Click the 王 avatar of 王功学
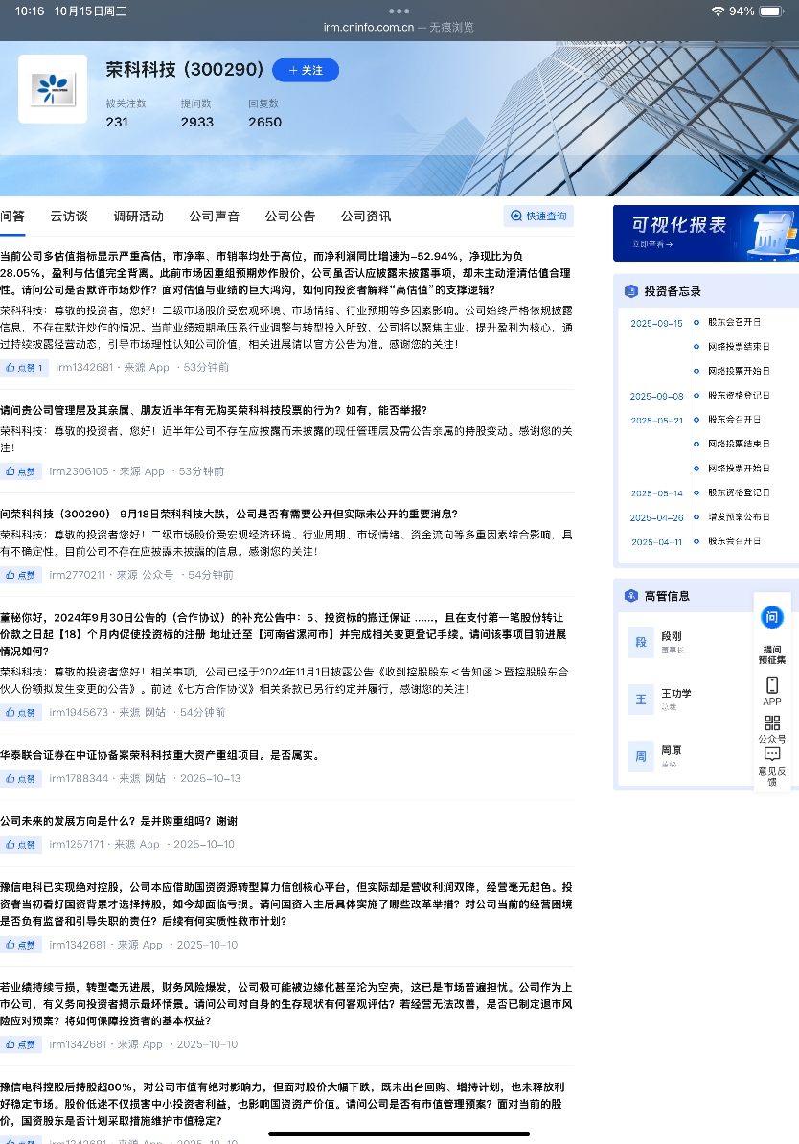Screen dimensions: 799x1144 tap(641, 698)
